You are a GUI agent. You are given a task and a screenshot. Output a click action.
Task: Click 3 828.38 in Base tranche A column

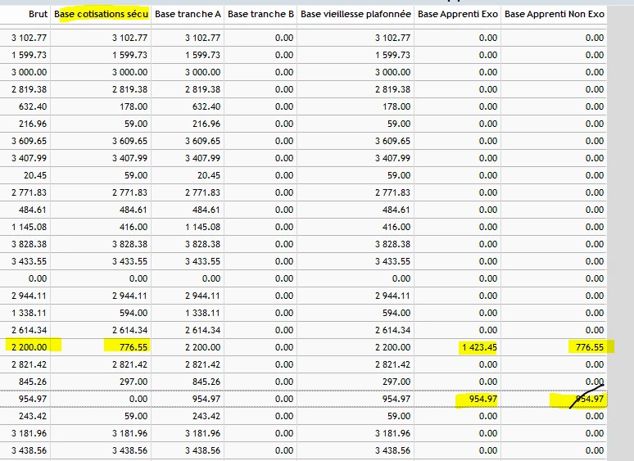(x=202, y=244)
